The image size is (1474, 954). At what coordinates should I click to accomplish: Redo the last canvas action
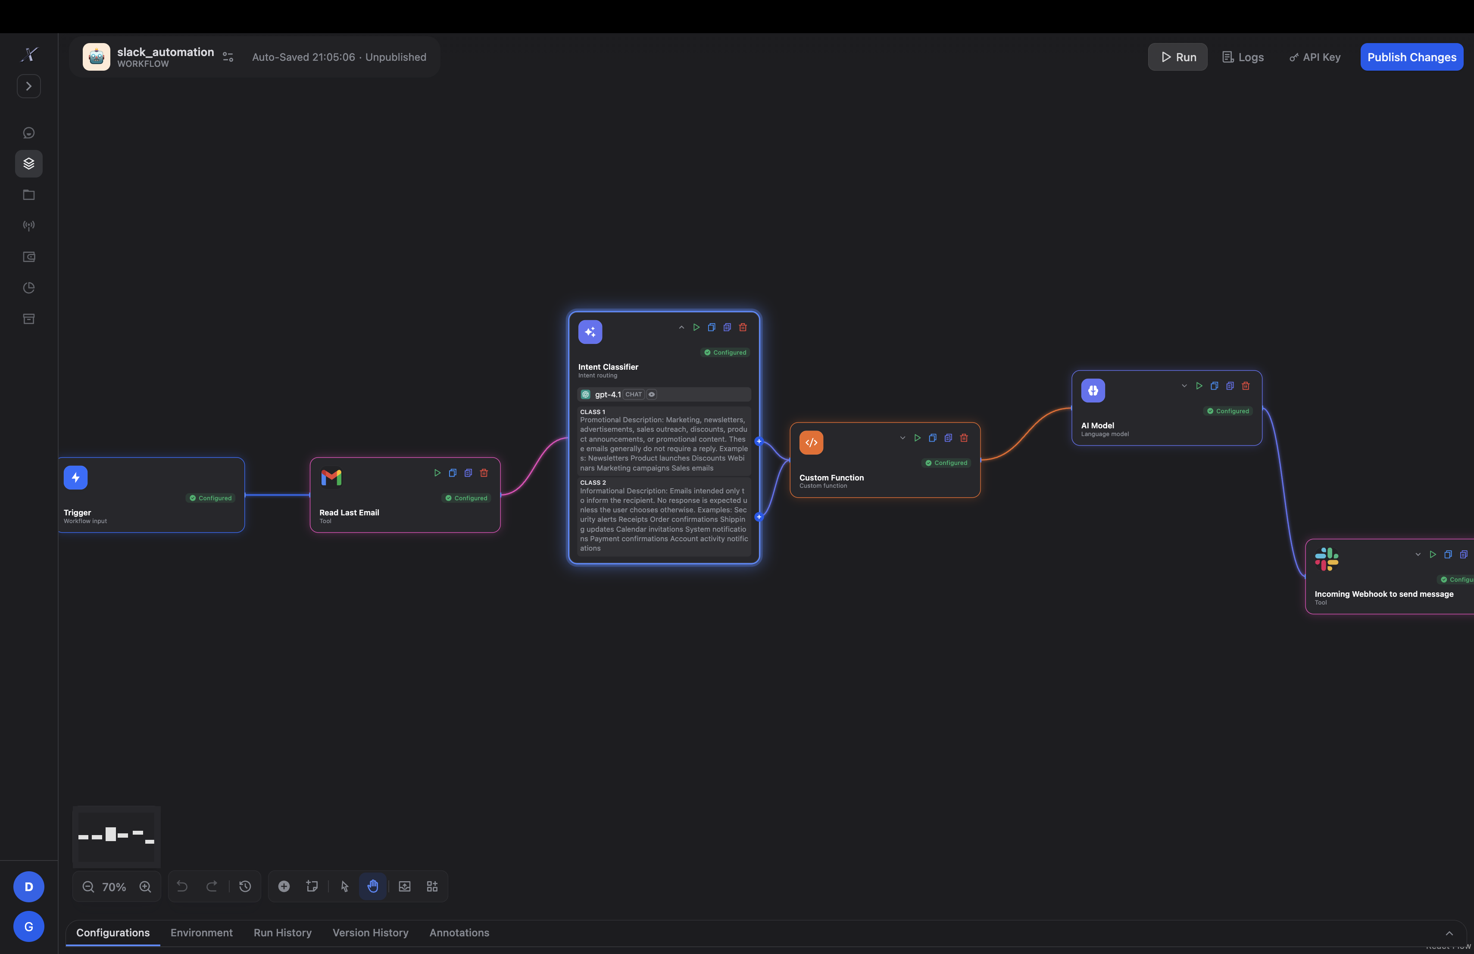(211, 886)
